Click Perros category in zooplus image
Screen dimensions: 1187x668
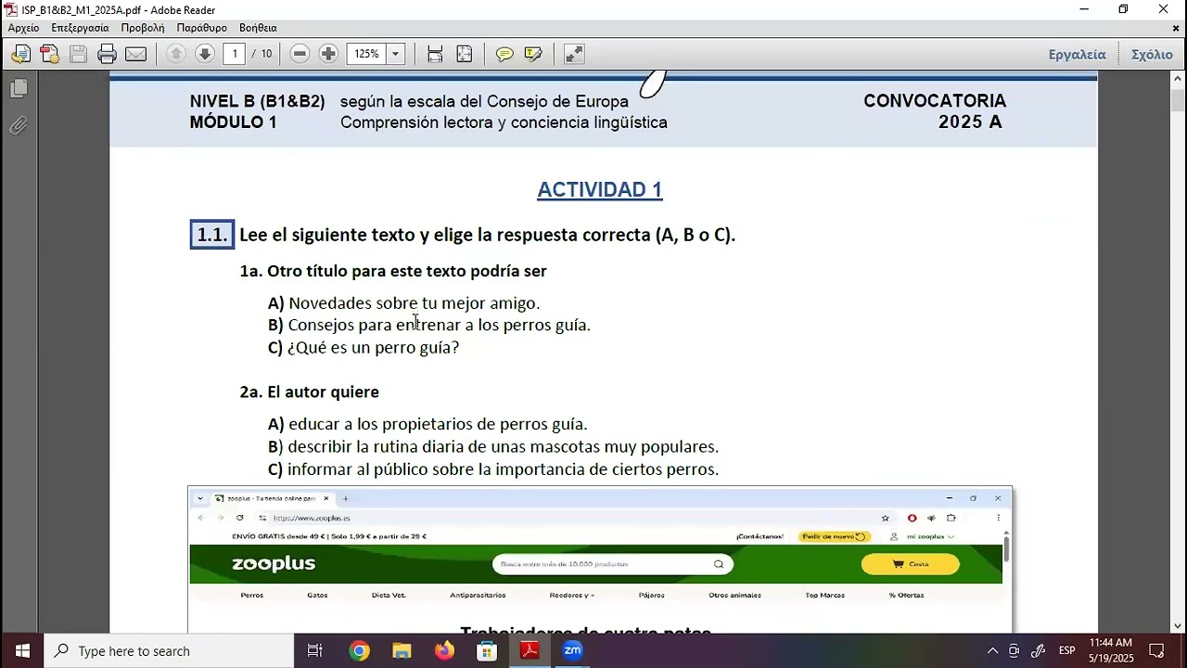pyautogui.click(x=252, y=596)
